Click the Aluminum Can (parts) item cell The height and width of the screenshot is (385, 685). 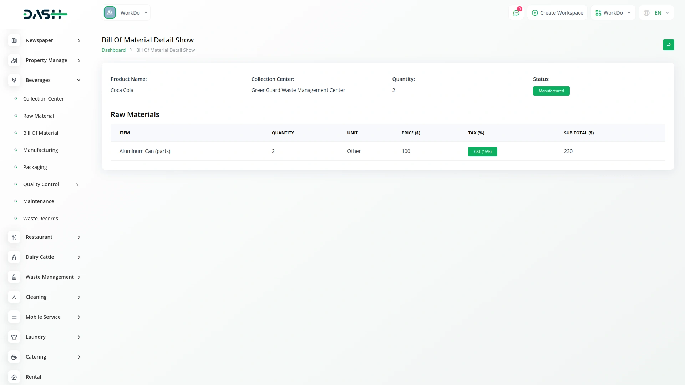click(x=145, y=151)
